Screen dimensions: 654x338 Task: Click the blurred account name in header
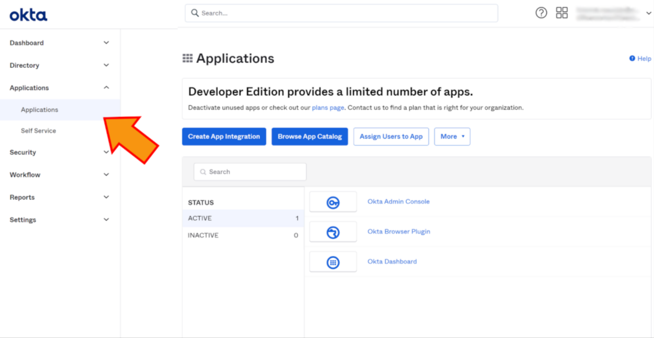(x=608, y=14)
